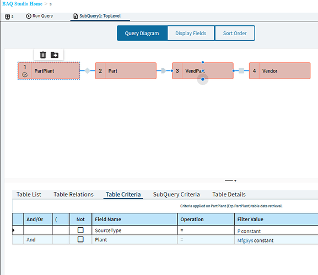Collapse the diagram panel with the splitter arrow

coord(235,180)
